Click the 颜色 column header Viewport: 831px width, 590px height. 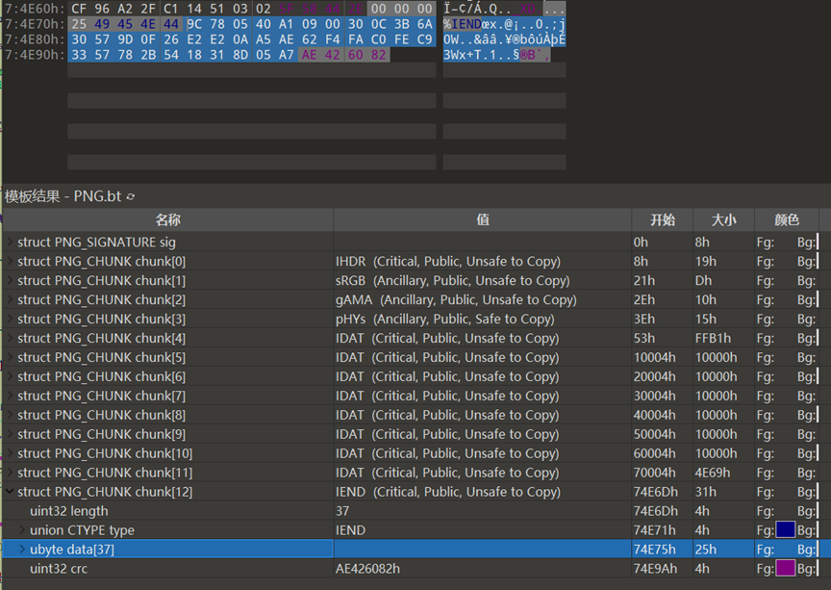787,219
